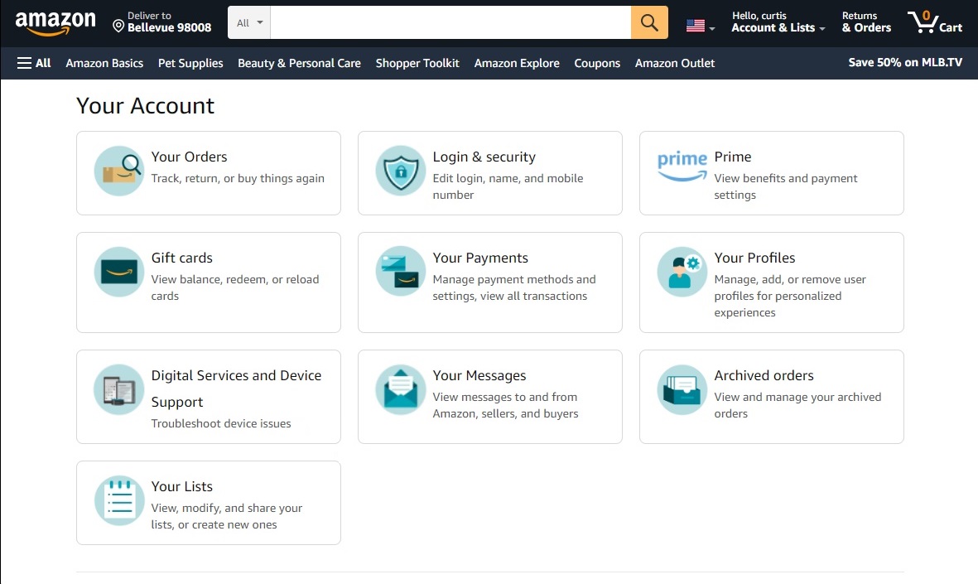Screen dimensions: 978x584
Task: Click the Save 50% on MLB.TV link
Action: 904,62
